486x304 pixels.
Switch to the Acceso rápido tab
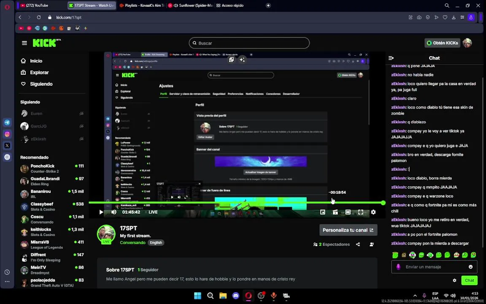click(229, 5)
